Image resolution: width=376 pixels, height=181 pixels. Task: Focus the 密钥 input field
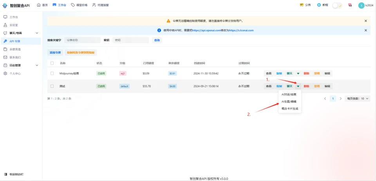point(130,40)
